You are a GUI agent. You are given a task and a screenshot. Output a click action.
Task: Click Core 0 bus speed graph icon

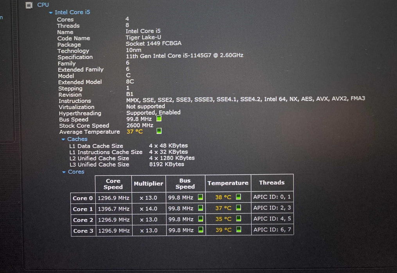pos(200,197)
